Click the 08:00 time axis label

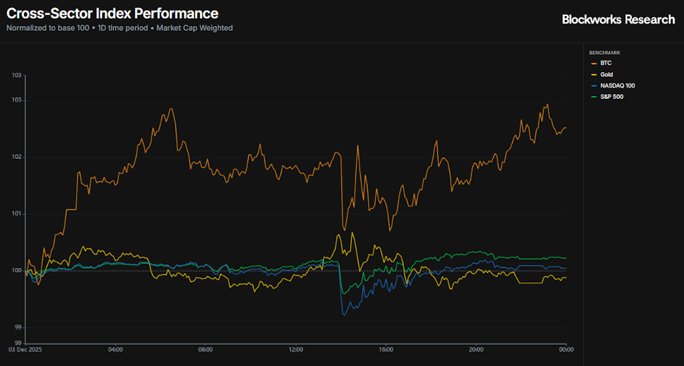coord(206,349)
